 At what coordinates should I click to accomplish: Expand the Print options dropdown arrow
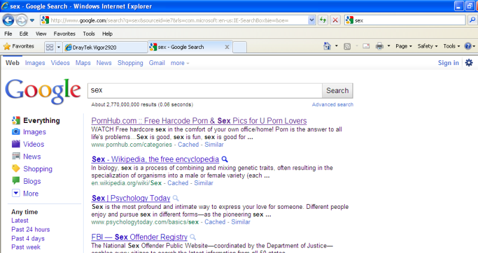(x=389, y=47)
